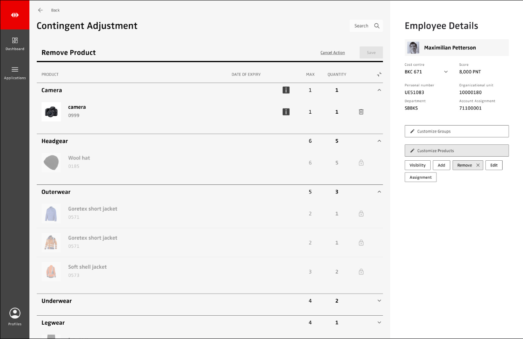This screenshot has width=523, height=339.
Task: Switch to the Assignment option
Action: (x=420, y=177)
